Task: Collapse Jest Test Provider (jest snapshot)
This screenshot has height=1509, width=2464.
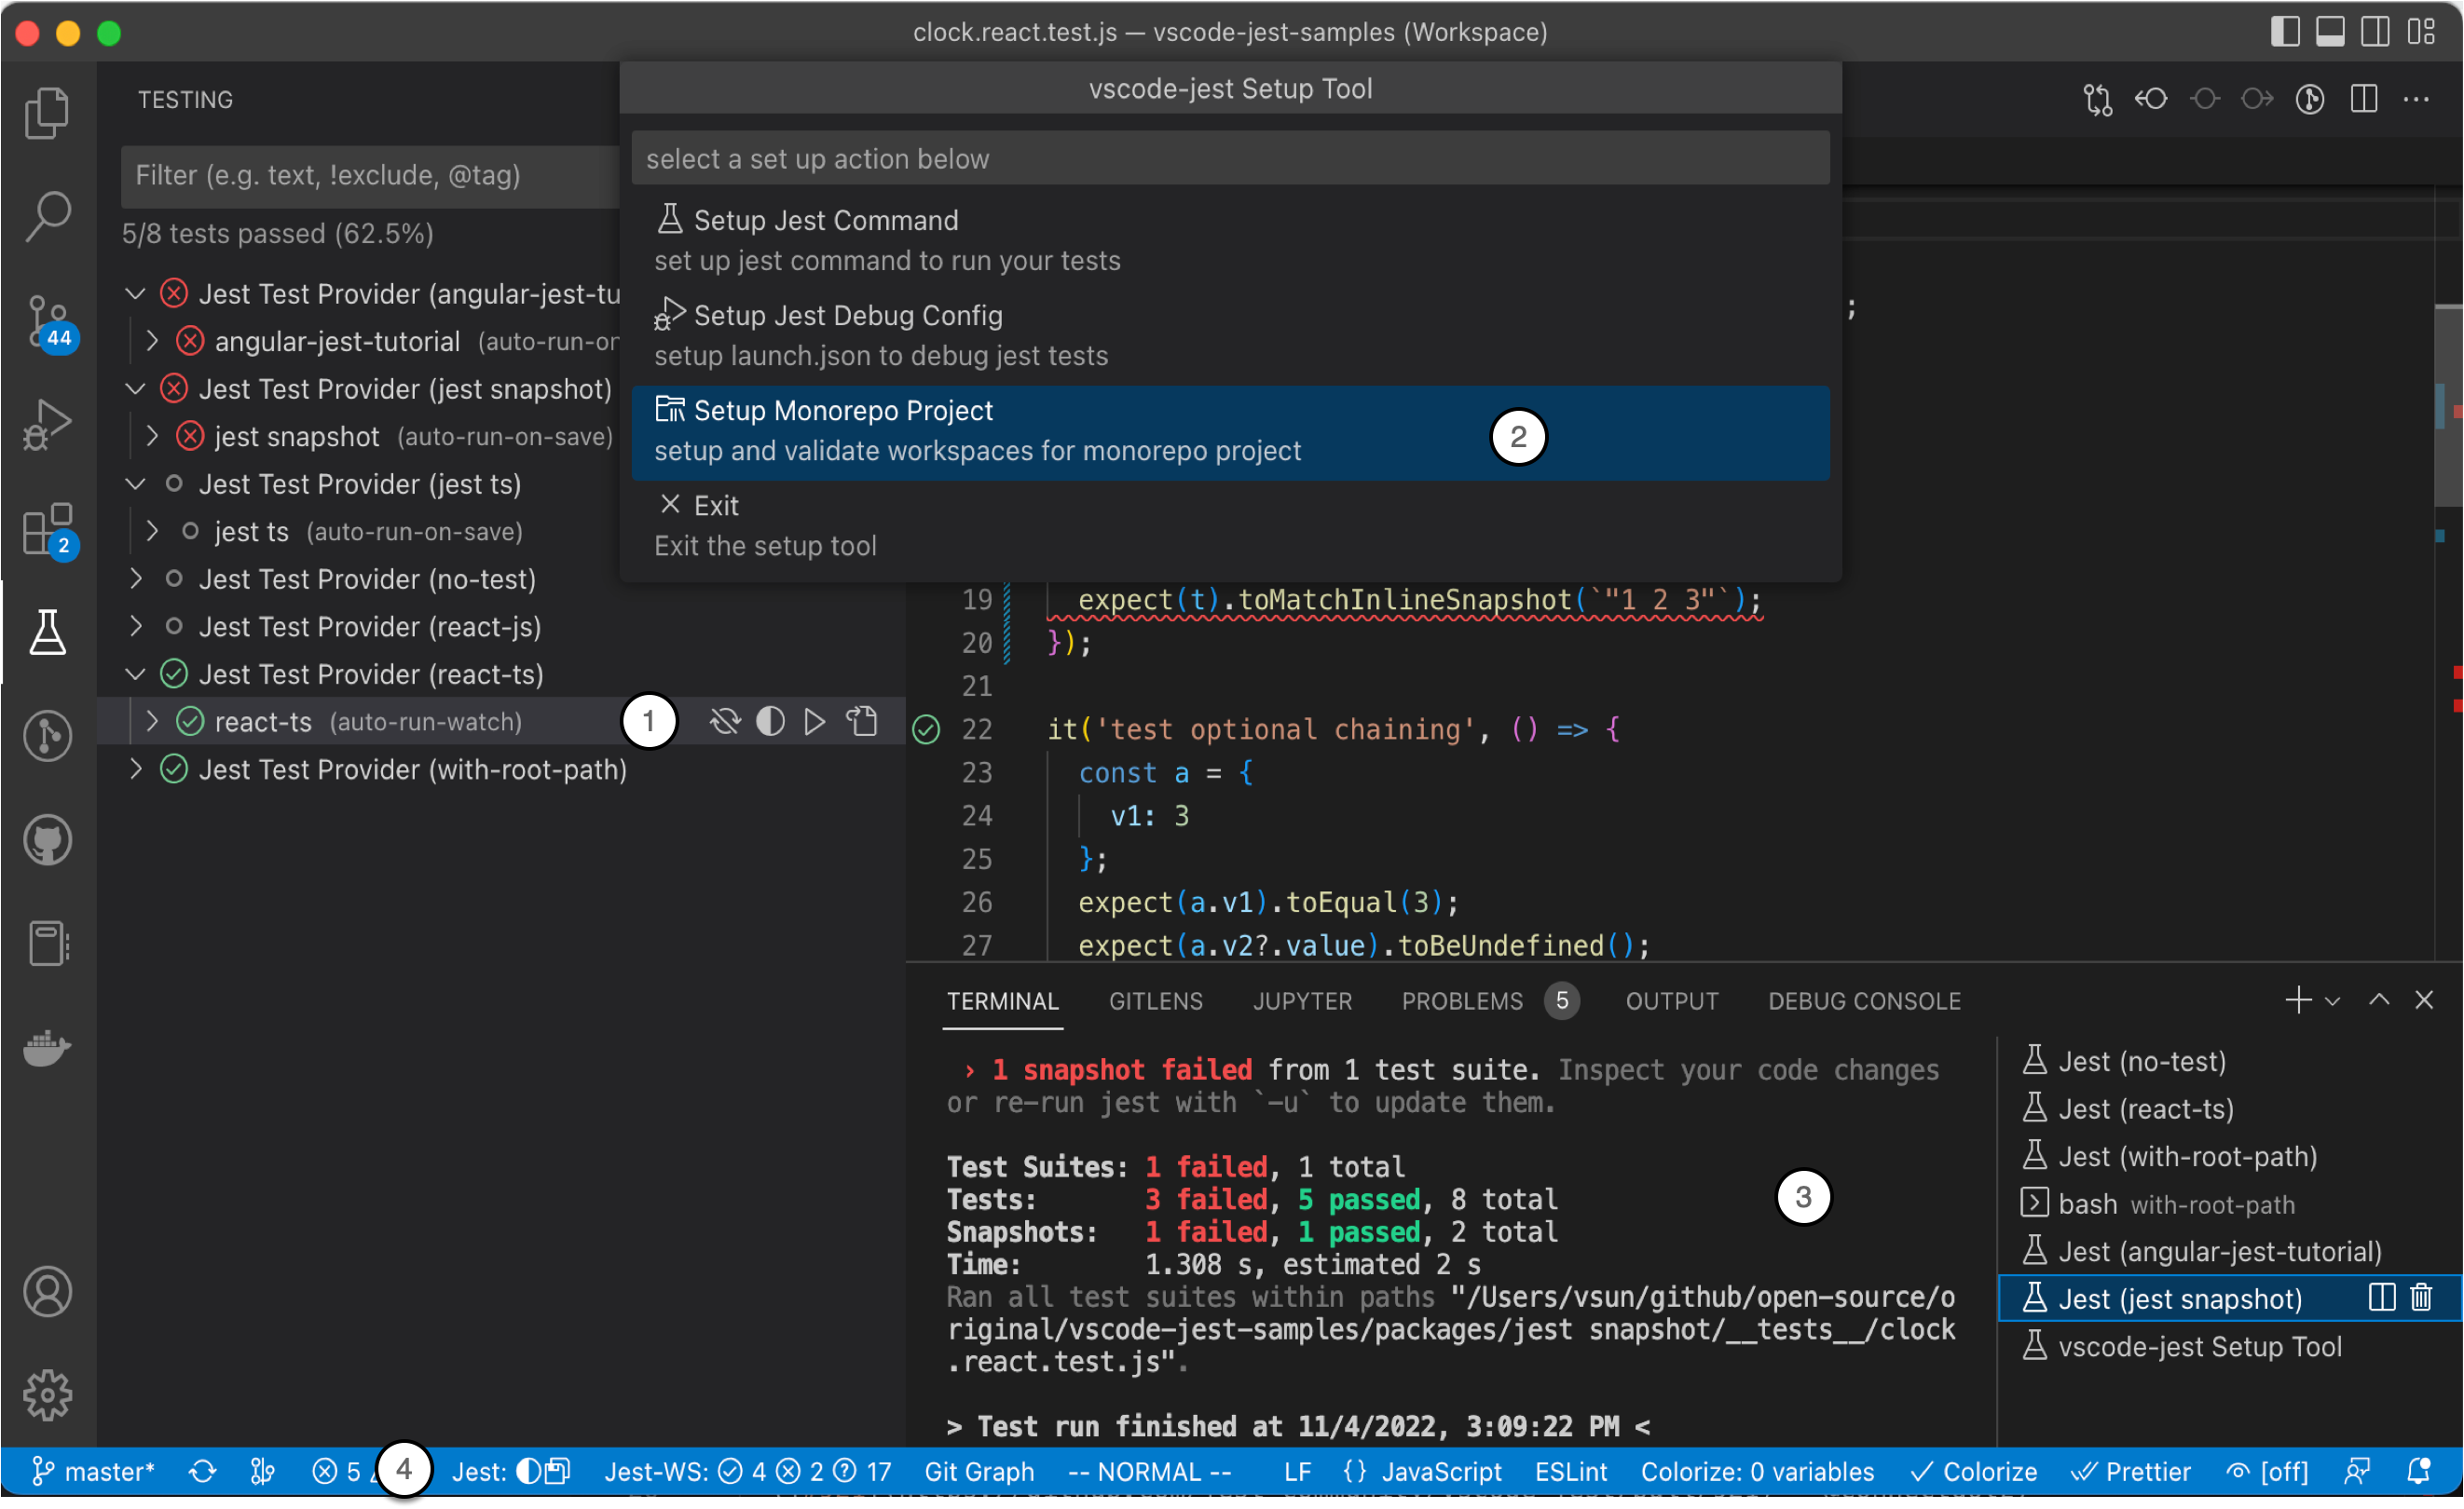Action: [135, 388]
